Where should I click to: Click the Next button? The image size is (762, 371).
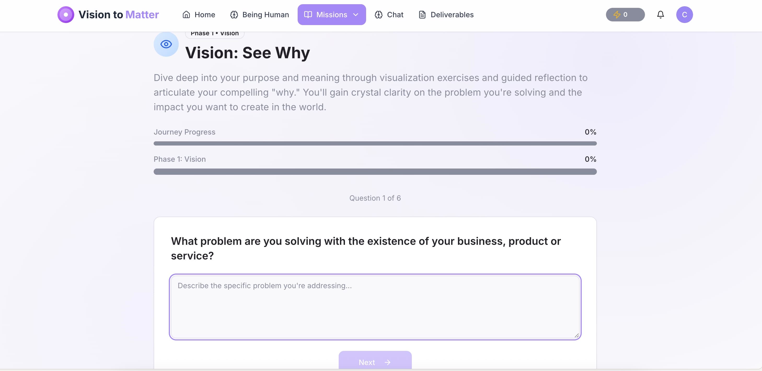click(x=374, y=362)
